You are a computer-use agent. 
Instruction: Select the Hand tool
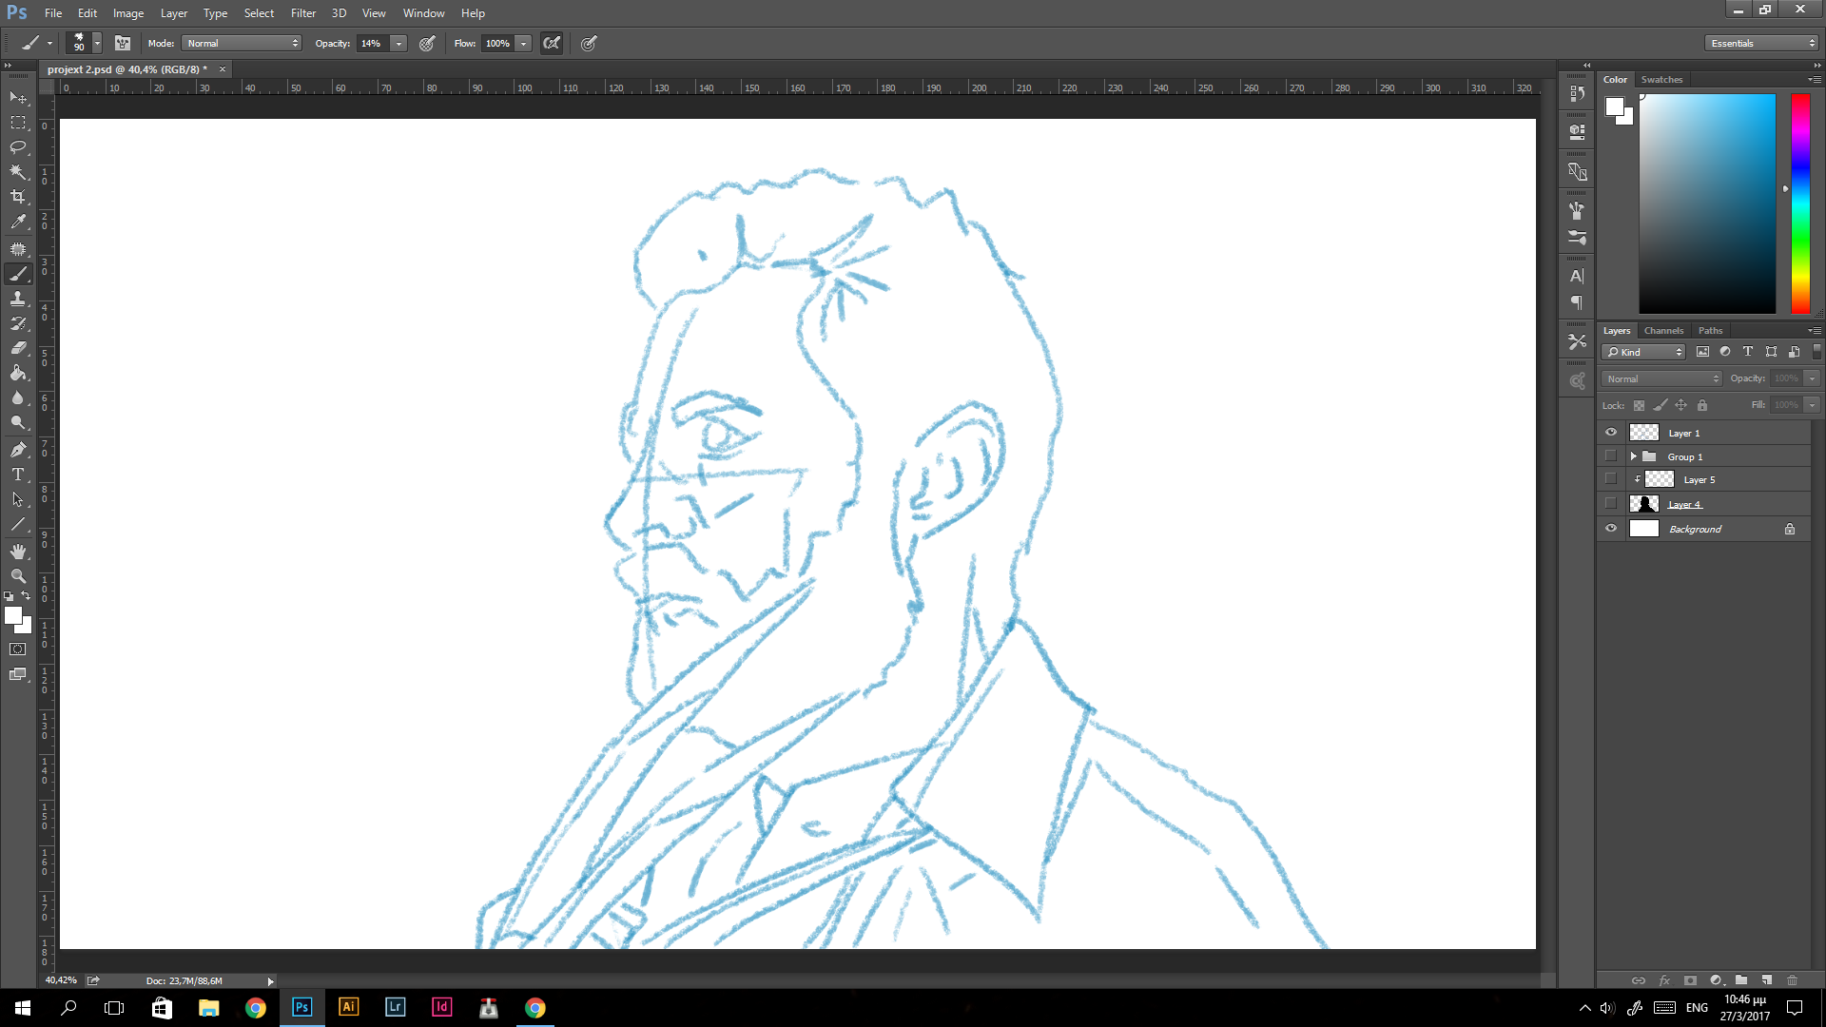pyautogui.click(x=18, y=552)
